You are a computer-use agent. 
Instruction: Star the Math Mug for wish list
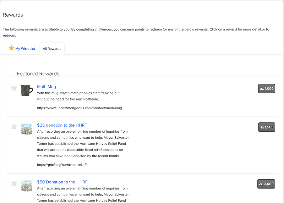pos(14,88)
